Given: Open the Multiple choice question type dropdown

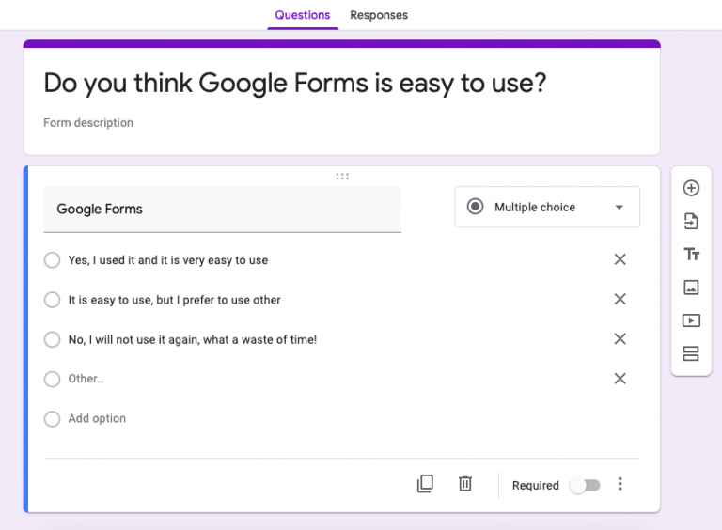Looking at the screenshot, I should tap(547, 207).
